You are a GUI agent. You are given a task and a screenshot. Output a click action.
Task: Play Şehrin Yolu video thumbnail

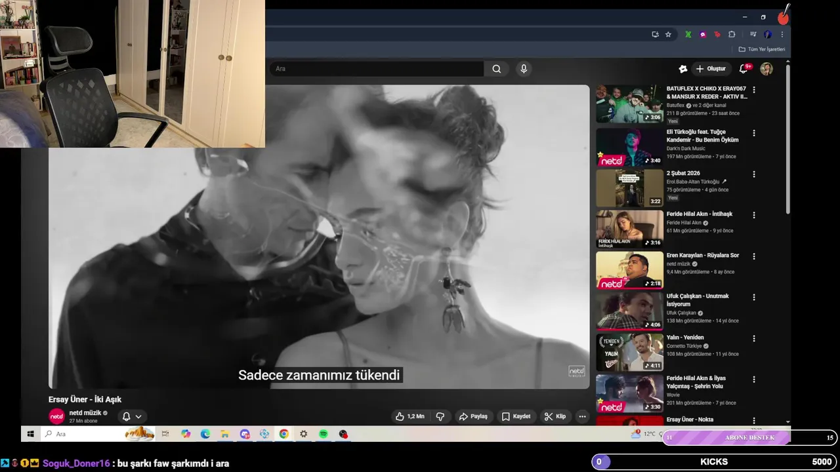click(629, 393)
